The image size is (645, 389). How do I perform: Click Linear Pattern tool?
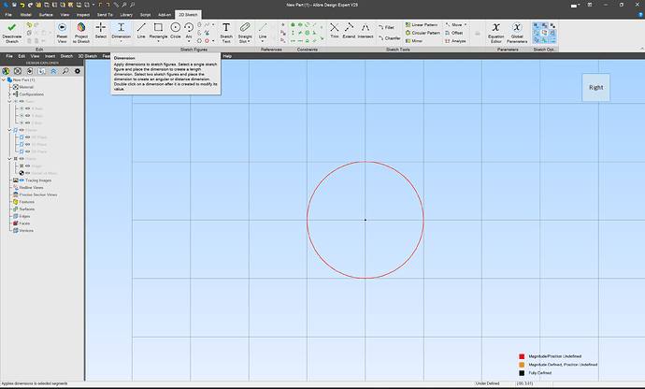[422, 24]
